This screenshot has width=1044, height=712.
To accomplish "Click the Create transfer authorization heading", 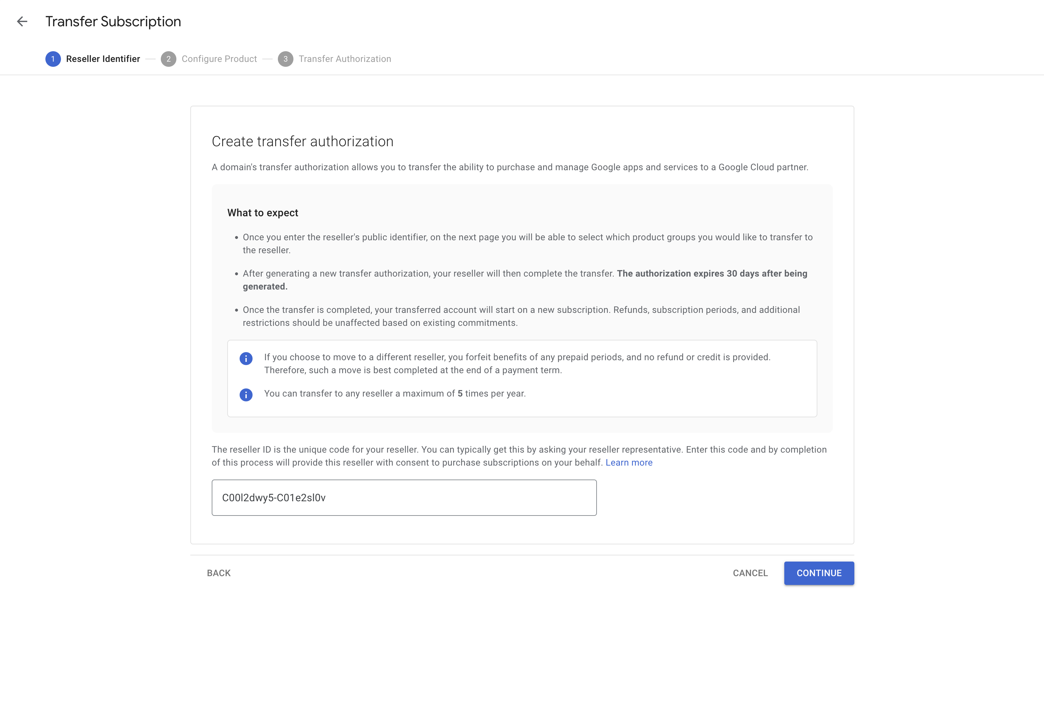I will tap(302, 141).
